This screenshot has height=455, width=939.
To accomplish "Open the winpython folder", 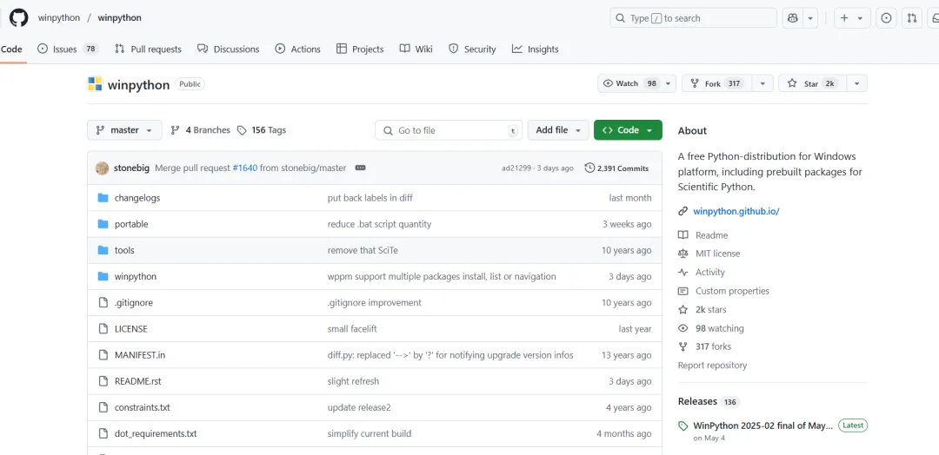I will pos(136,276).
